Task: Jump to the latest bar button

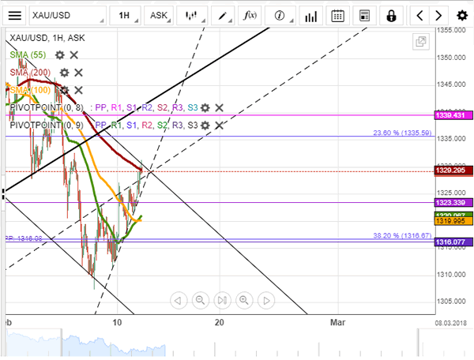Action: pyautogui.click(x=223, y=300)
